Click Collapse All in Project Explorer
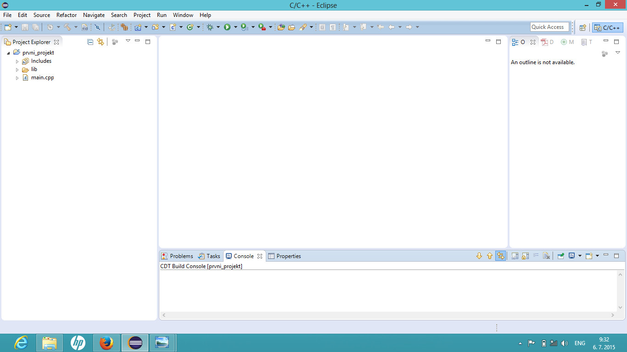Viewport: 627px width, 352px height. point(90,42)
